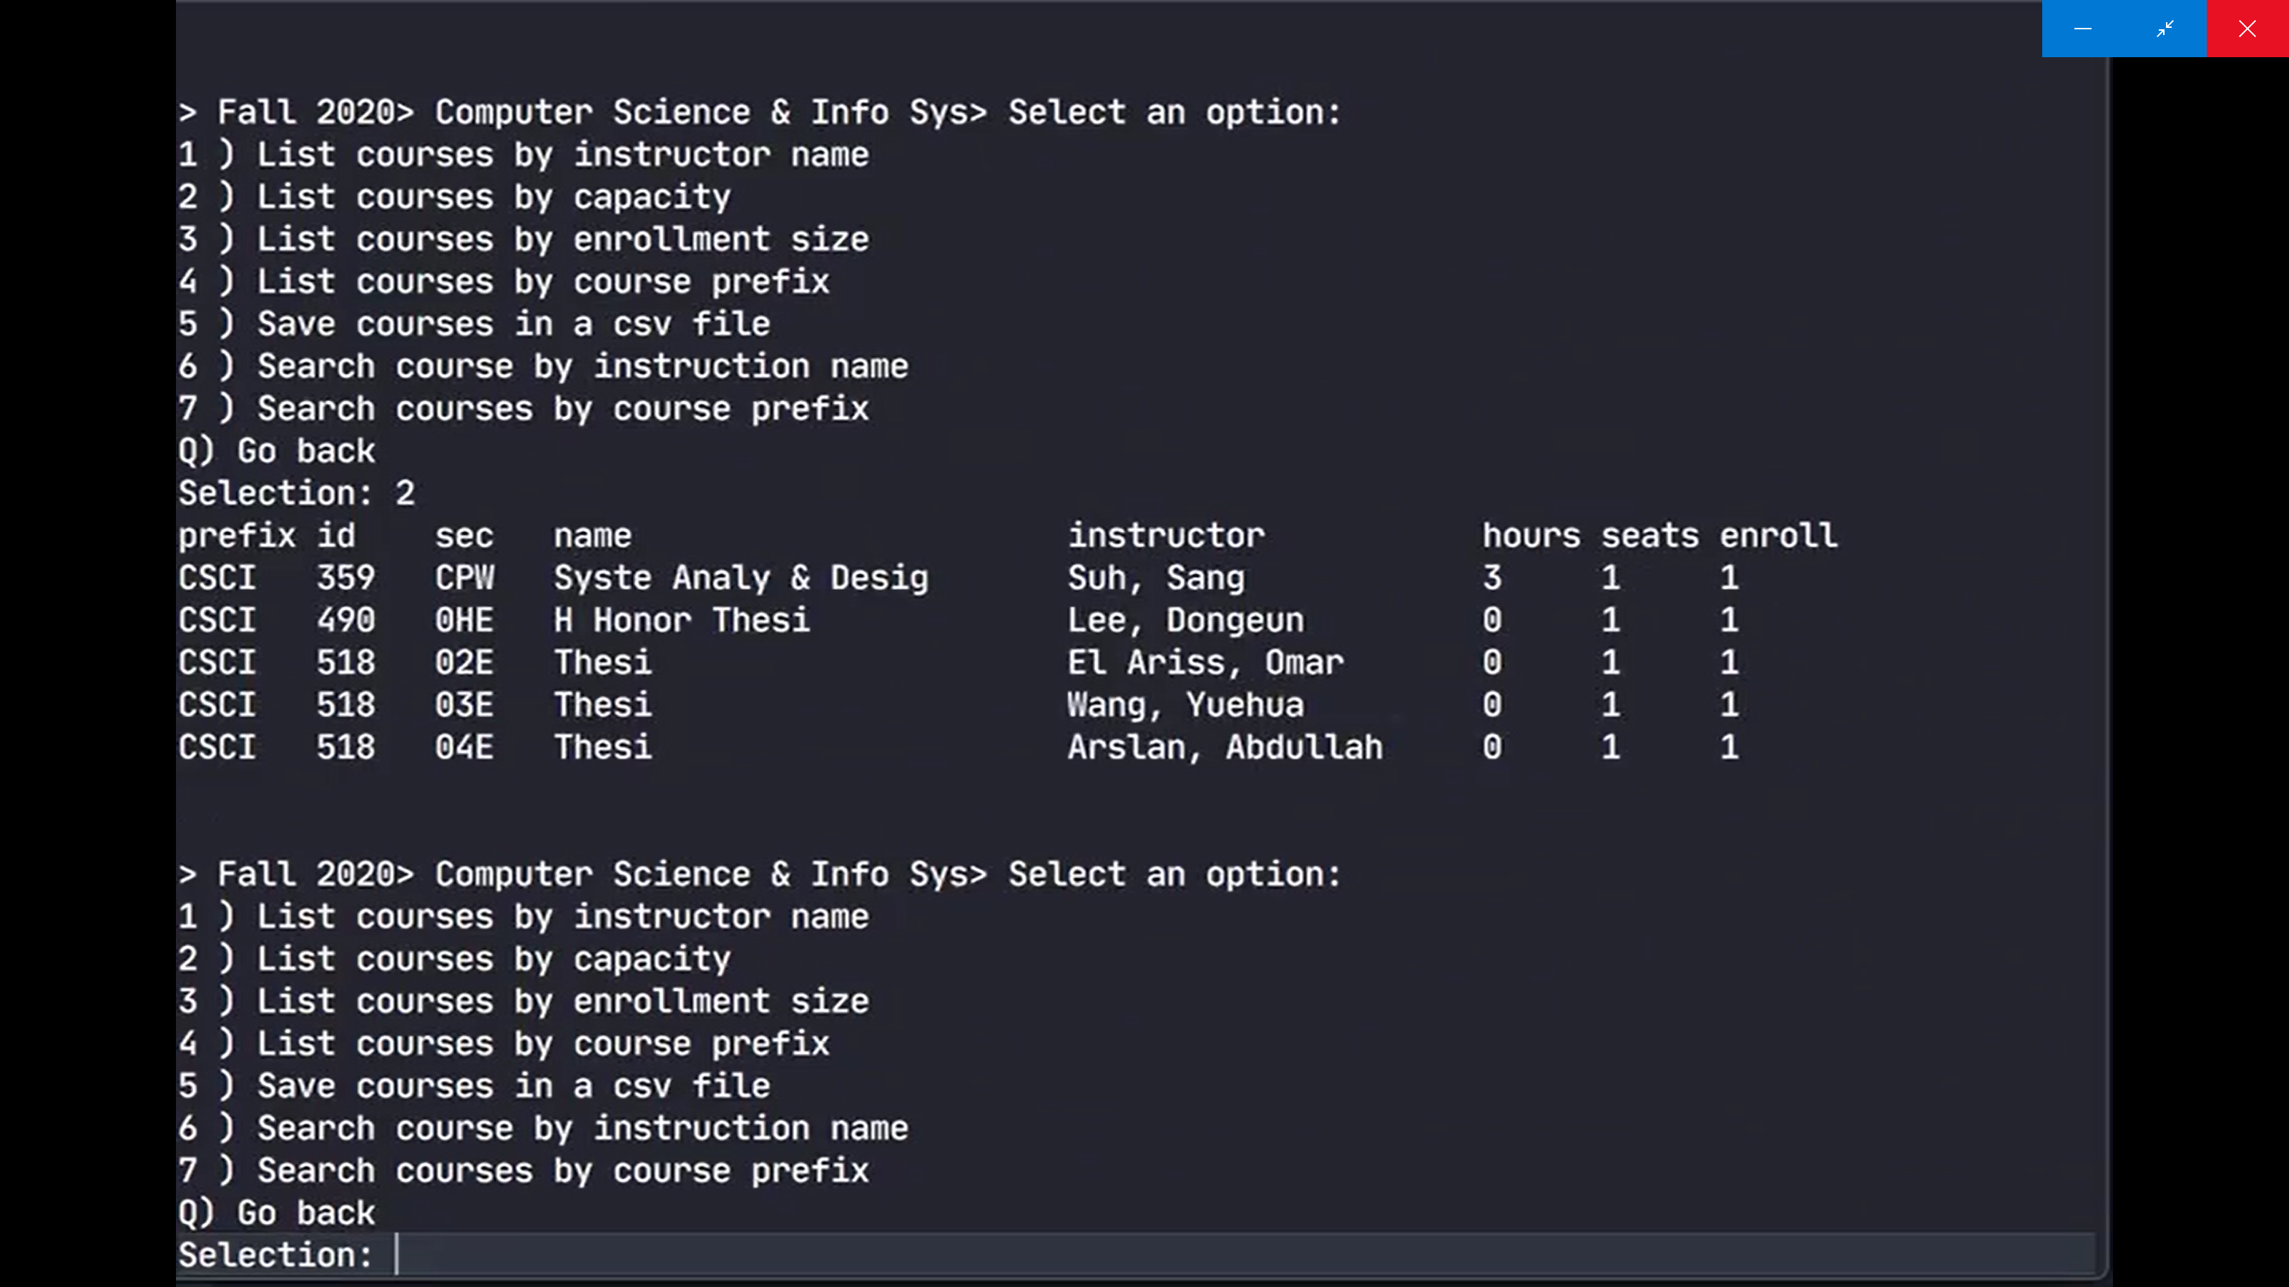Click the second 'Search course by instruction name' line
This screenshot has width=2289, height=1287.
pyautogui.click(x=543, y=1129)
